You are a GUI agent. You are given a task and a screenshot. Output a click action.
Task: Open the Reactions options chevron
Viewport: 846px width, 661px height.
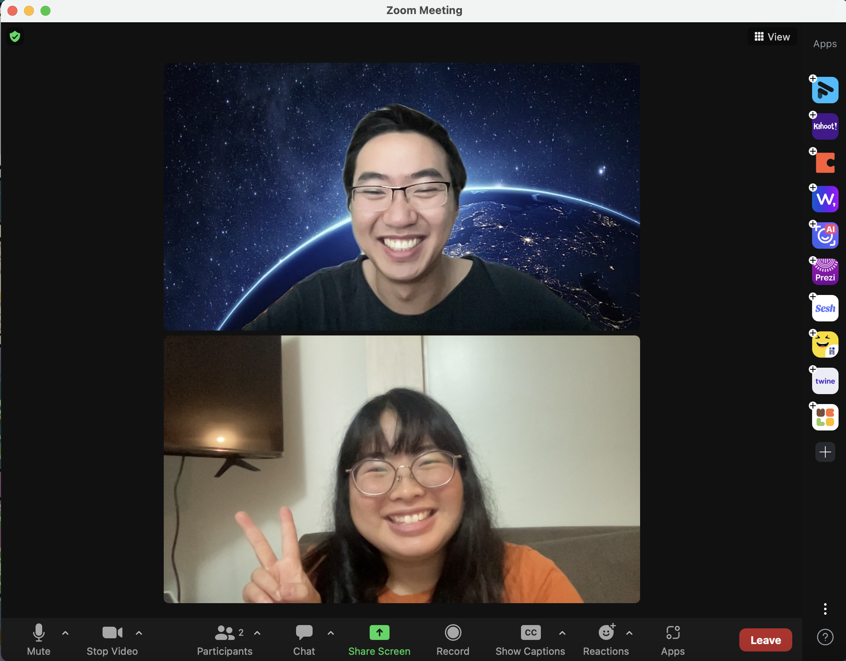pos(629,633)
